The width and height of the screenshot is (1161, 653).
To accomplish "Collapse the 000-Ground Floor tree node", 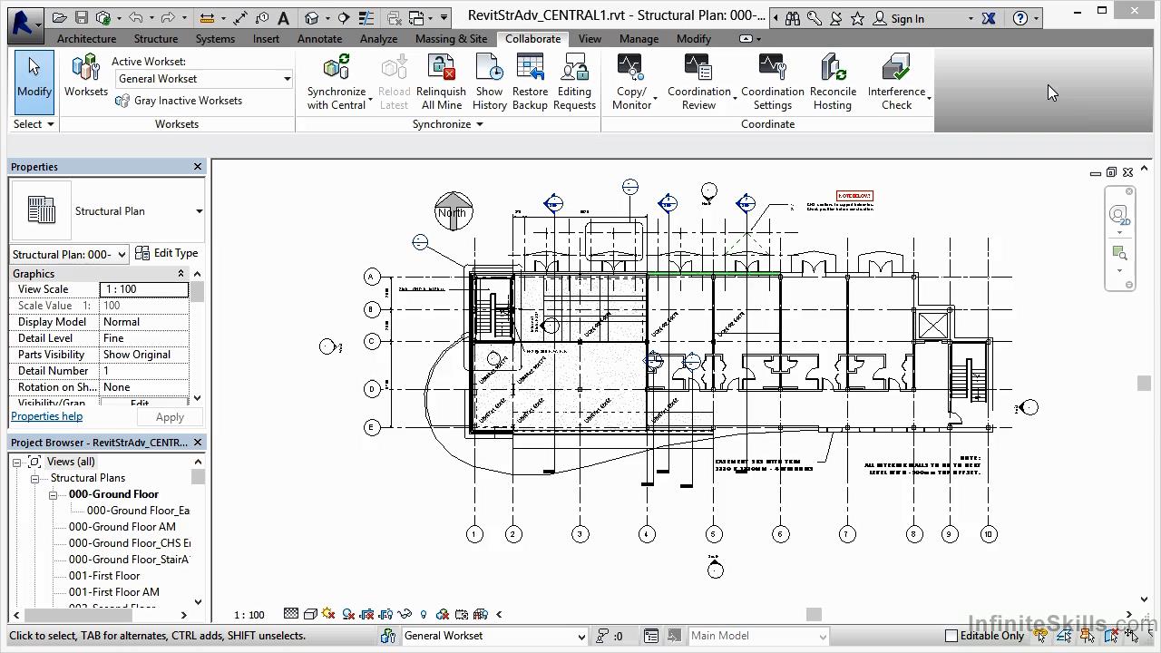I will point(53,494).
